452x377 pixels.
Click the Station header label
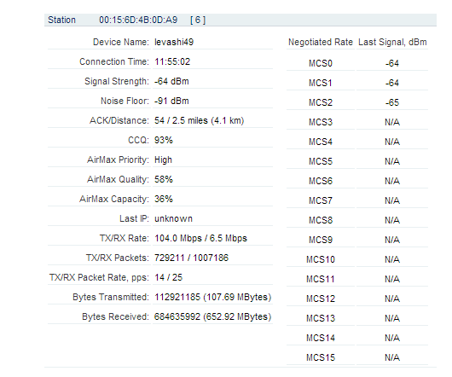click(61, 20)
